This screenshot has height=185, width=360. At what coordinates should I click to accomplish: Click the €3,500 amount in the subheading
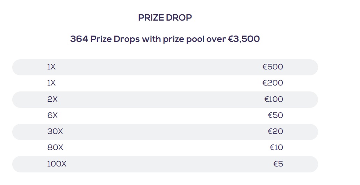[x=244, y=39]
